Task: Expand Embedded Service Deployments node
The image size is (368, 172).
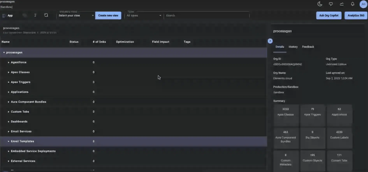Action: click(9, 151)
